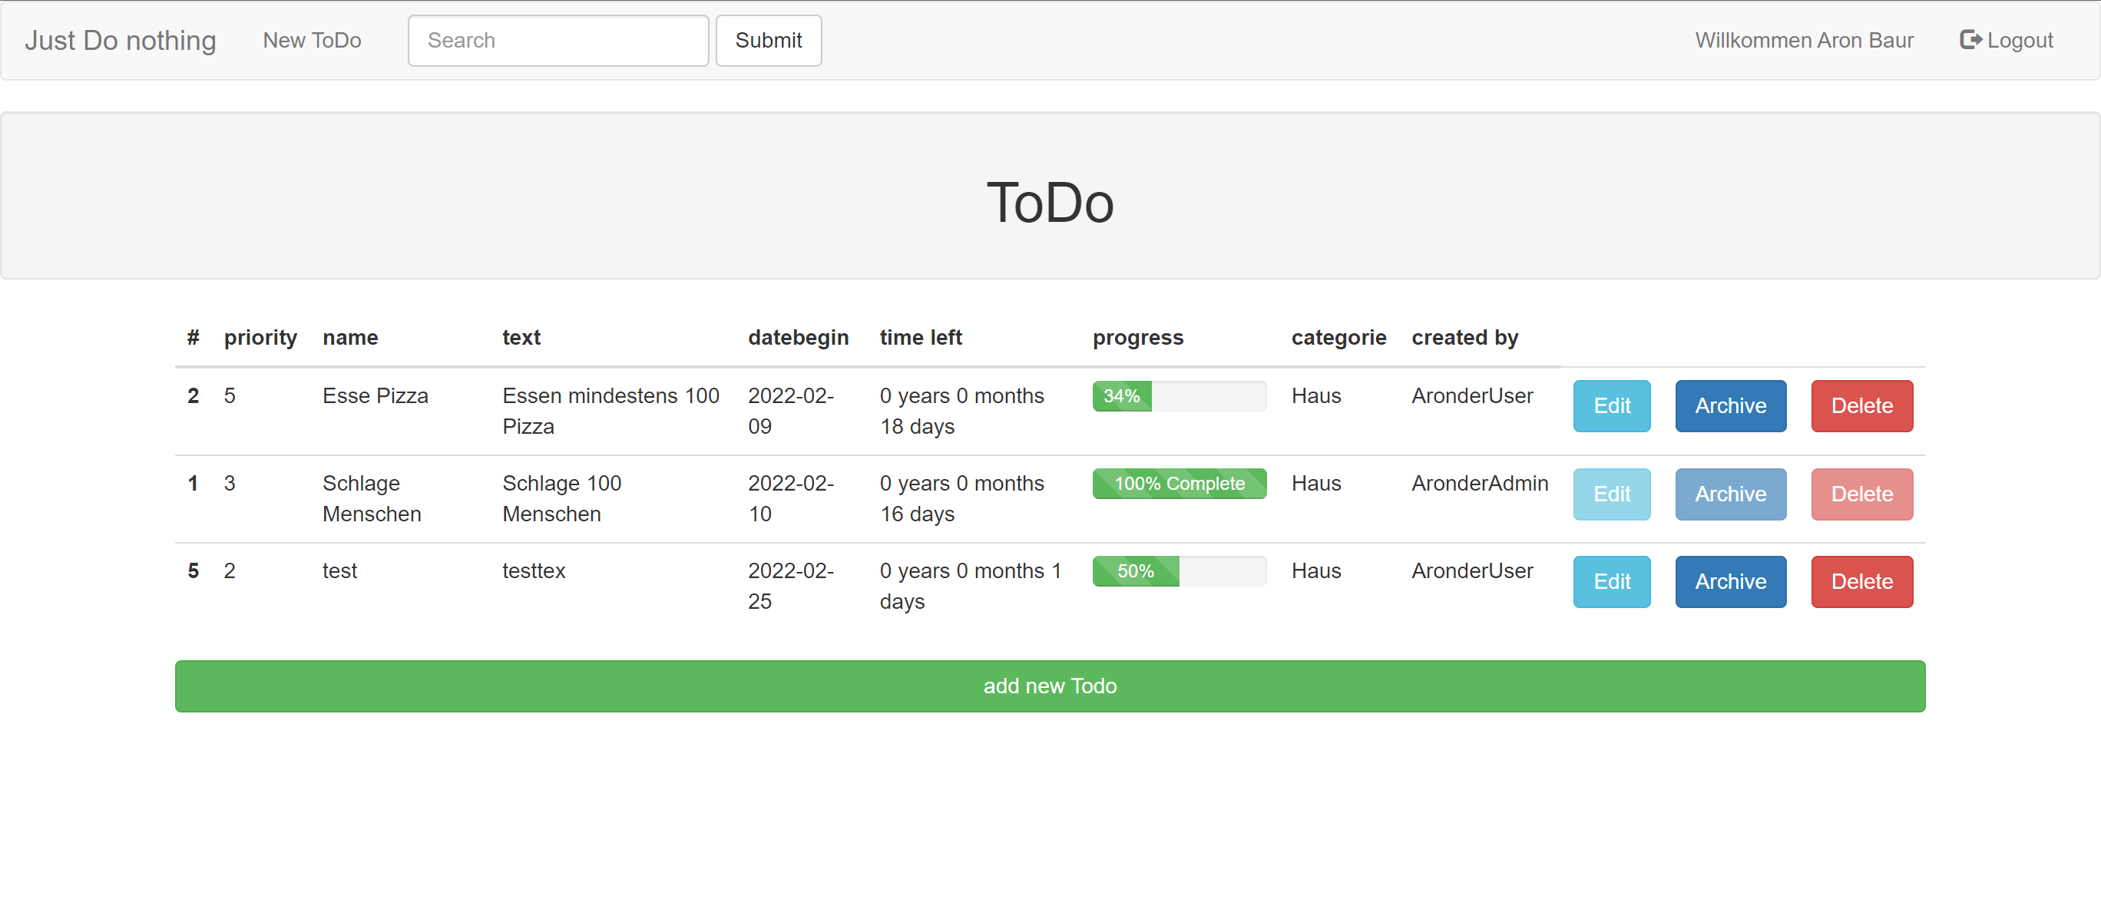Delete the Esse Pizza todo
Screen dimensions: 2101x919
point(1861,405)
